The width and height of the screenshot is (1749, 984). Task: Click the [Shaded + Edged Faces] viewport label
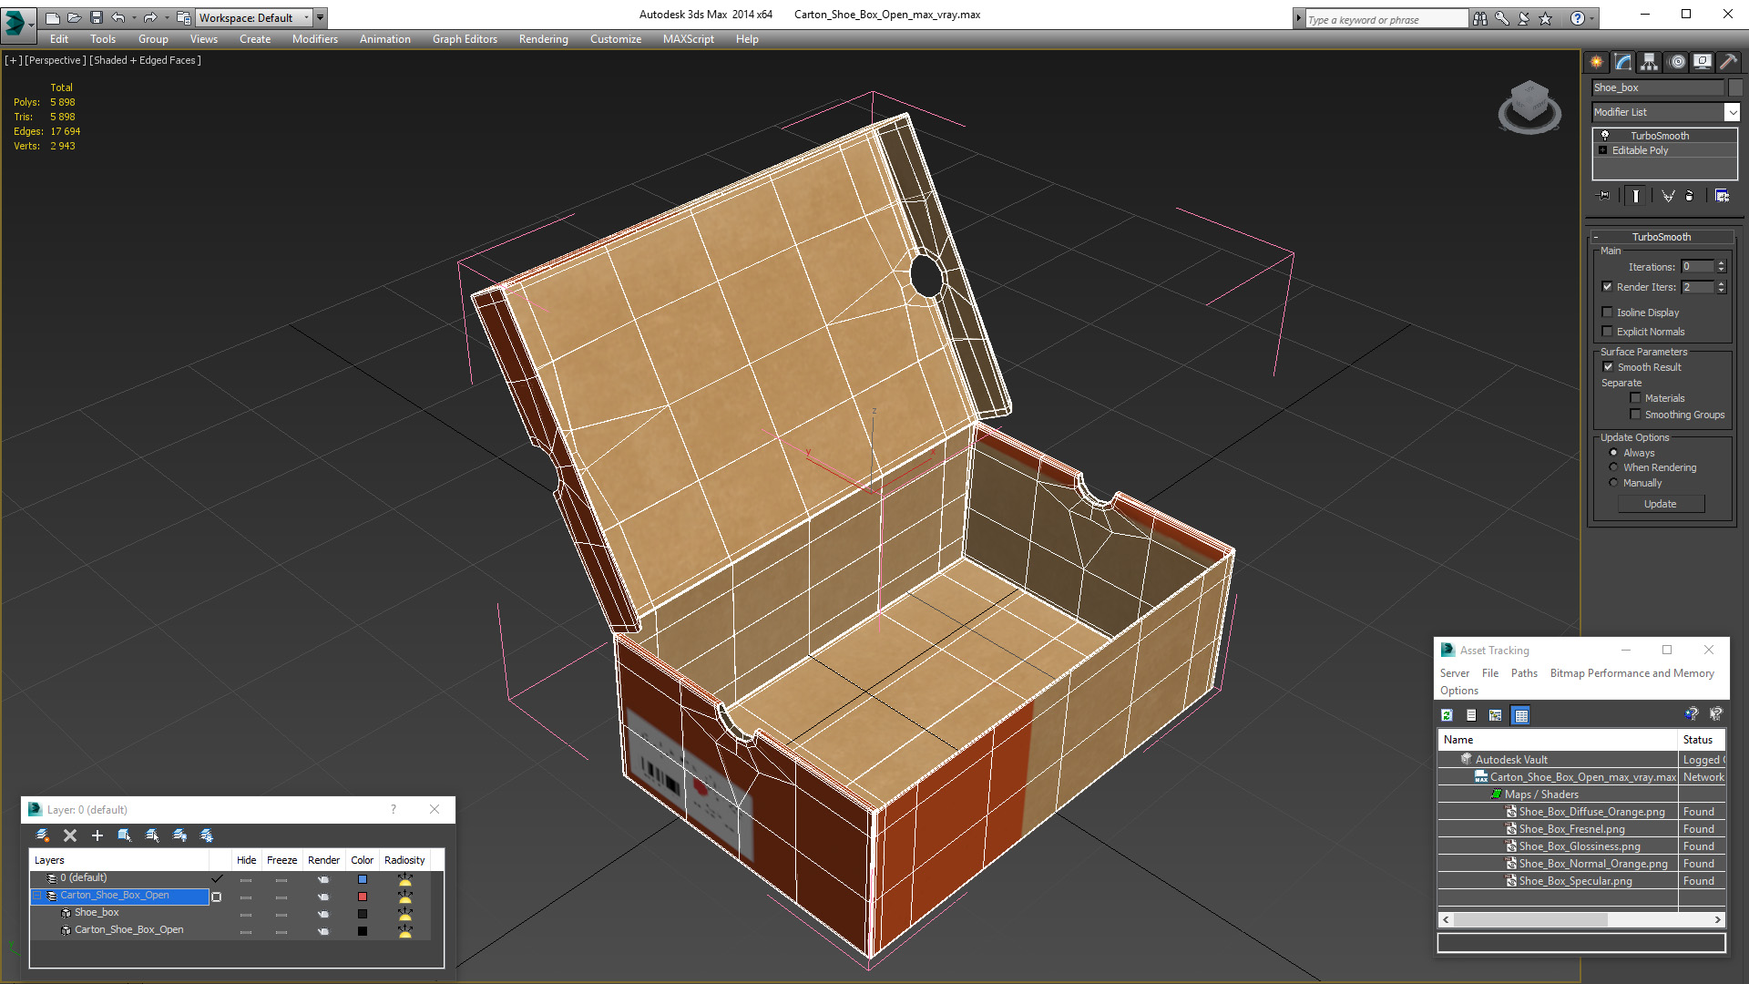coord(145,60)
